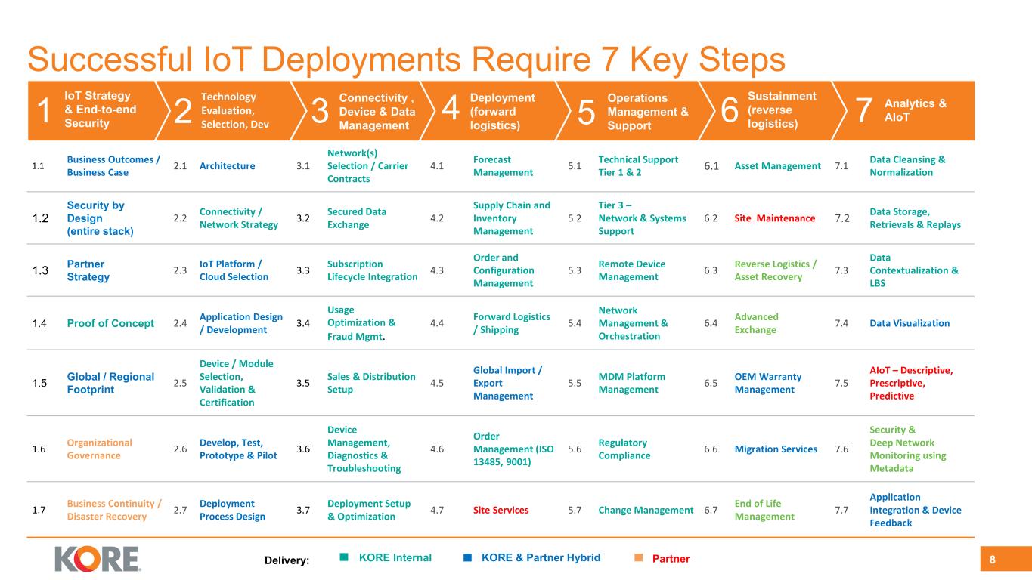The width and height of the screenshot is (1032, 580).
Task: Select the Secured Data Exchange entry
Action: [x=356, y=218]
